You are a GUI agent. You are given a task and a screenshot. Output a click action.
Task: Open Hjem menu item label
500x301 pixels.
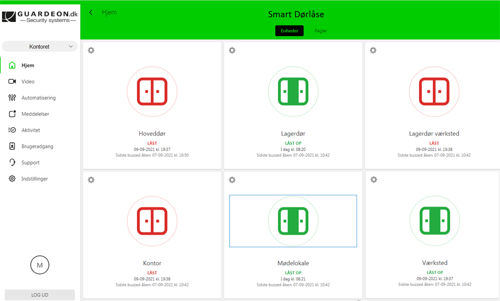coord(27,65)
